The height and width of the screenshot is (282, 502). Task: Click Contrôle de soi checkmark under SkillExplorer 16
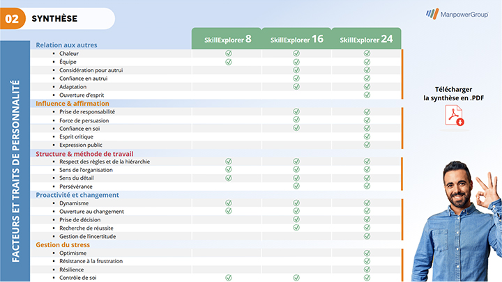(296, 278)
